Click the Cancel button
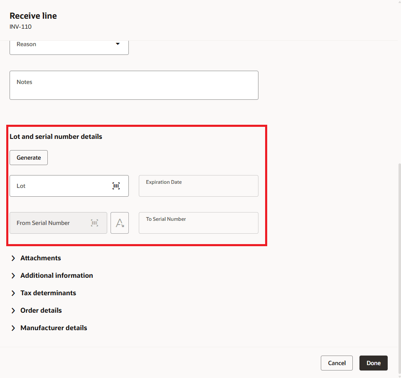Screen dimensions: 401x378 337,363
